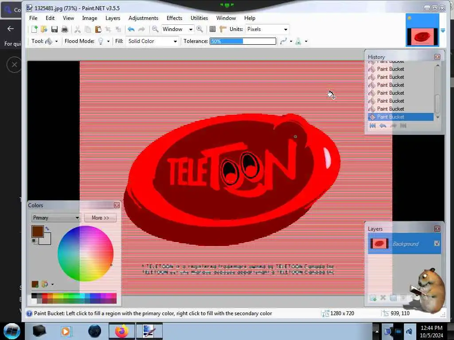Click the History panel scrollbar down arrow

tap(438, 117)
